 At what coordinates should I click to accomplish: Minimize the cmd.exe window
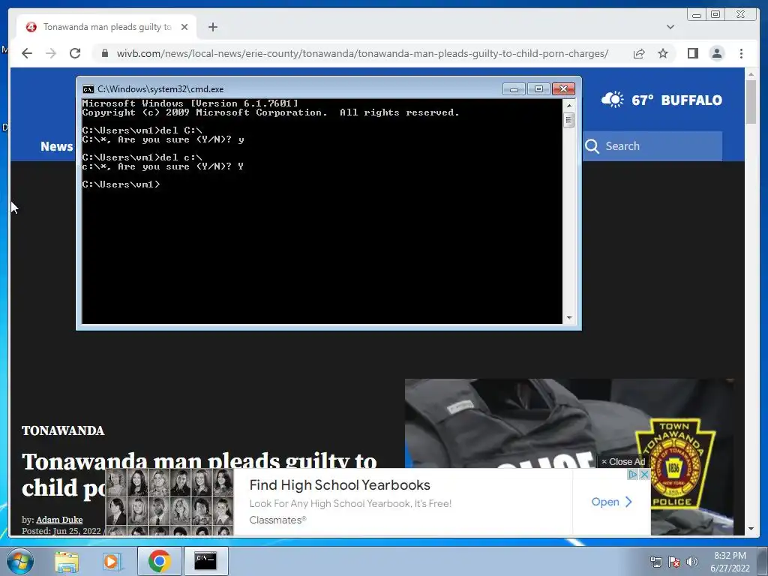click(x=514, y=89)
